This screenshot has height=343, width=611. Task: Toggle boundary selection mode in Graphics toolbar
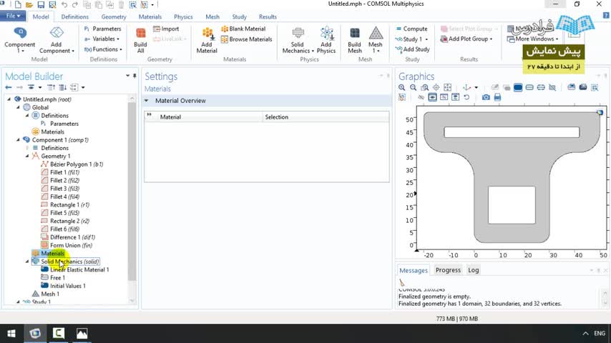(529, 87)
